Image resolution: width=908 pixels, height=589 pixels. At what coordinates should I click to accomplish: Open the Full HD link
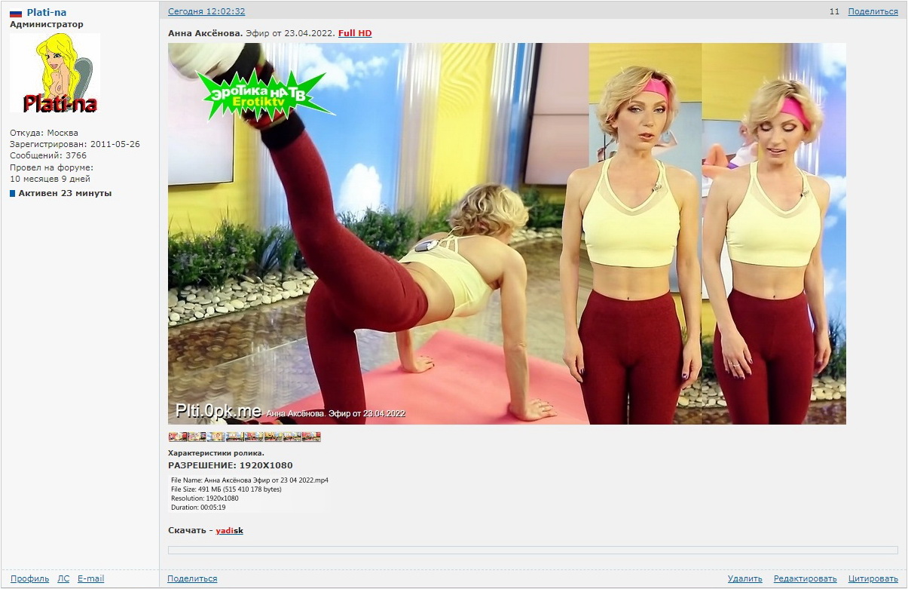(355, 33)
